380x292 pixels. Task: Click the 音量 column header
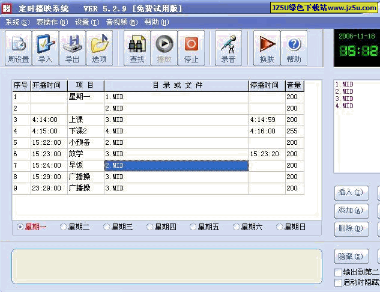(294, 85)
